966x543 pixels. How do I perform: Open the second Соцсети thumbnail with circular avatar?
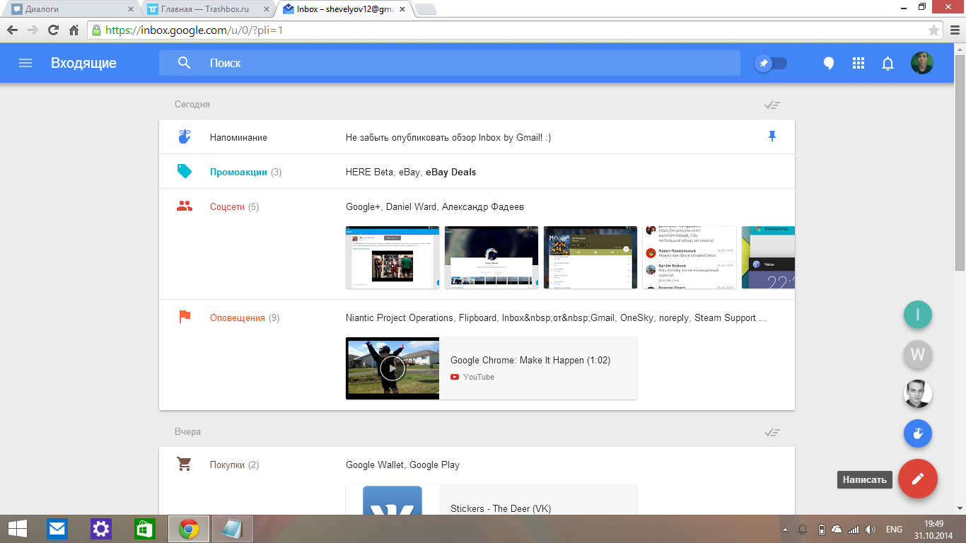pos(491,257)
